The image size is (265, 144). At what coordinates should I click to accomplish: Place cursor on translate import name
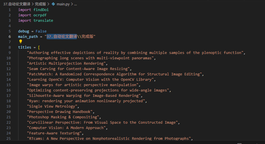point(43,21)
